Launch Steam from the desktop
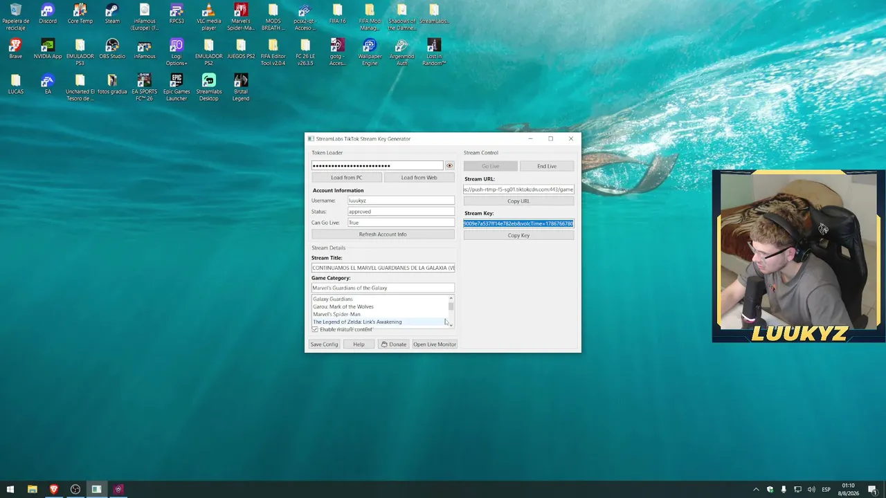 tap(112, 14)
